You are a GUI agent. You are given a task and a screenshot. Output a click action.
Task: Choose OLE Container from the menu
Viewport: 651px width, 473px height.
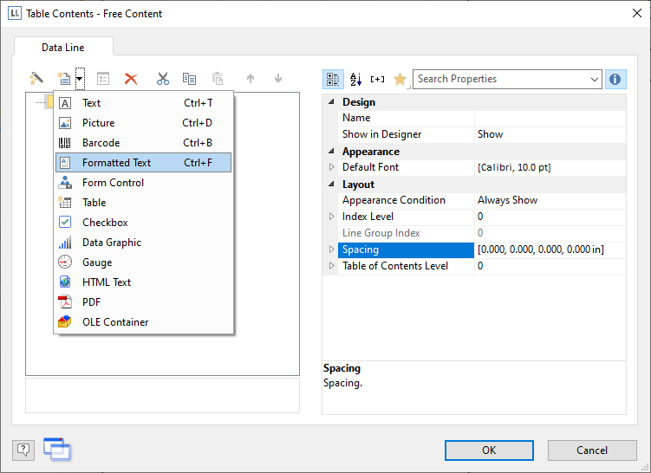point(143,322)
